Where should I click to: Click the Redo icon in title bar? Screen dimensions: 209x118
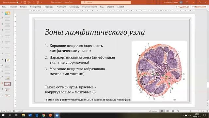click(34, 2)
